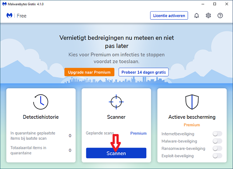The height and width of the screenshot is (169, 233).
Task: Toggle the Malware-beveiliging switch
Action: (217, 141)
